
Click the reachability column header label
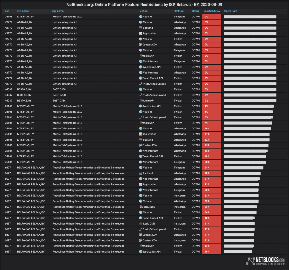coord(211,11)
